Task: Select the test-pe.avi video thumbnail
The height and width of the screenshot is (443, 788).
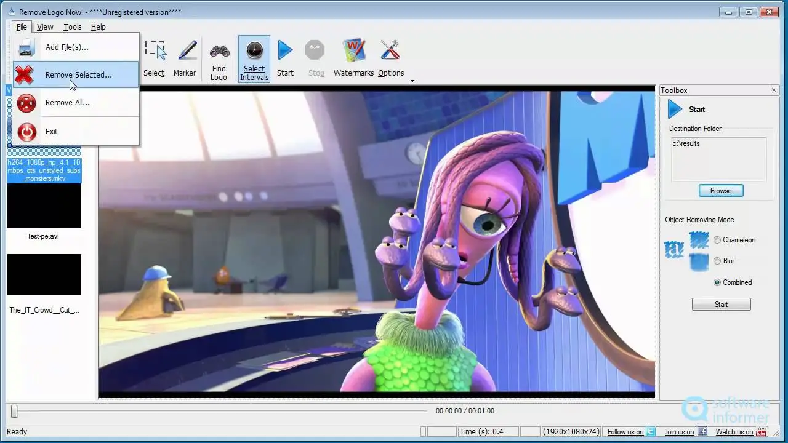Action: (44, 206)
